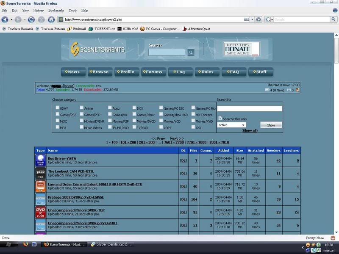Image resolution: width=339 pixels, height=254 pixels.
Task: Click the Windows Start button
Action: point(8,245)
